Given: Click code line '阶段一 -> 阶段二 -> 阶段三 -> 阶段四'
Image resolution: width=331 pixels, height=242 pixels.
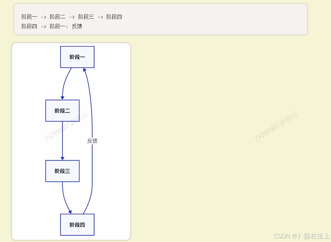Looking at the screenshot, I should click(72, 17).
